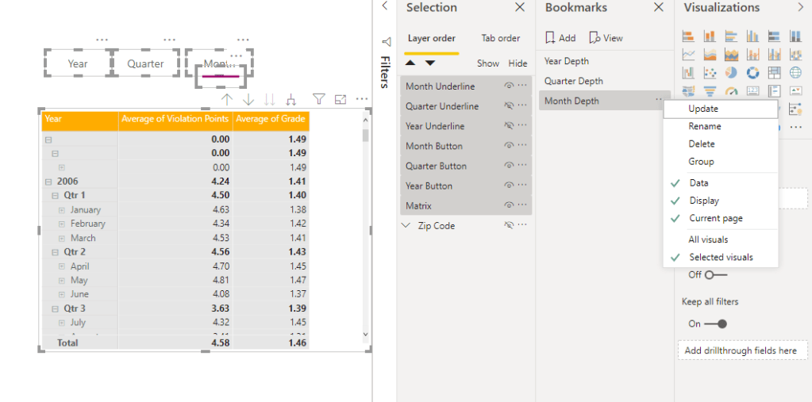Click the drill up arrow above matrix
The height and width of the screenshot is (402, 812).
point(227,100)
